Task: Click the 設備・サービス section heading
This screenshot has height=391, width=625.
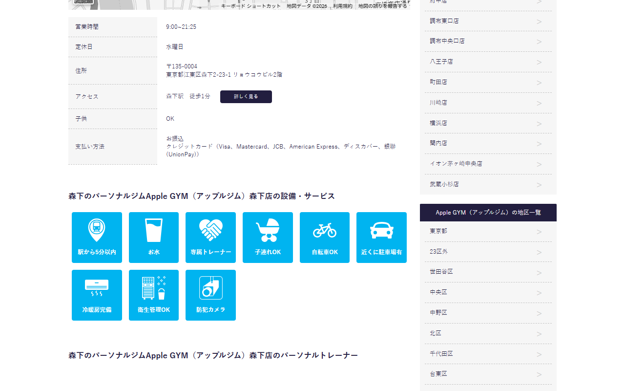Action: pyautogui.click(x=202, y=196)
